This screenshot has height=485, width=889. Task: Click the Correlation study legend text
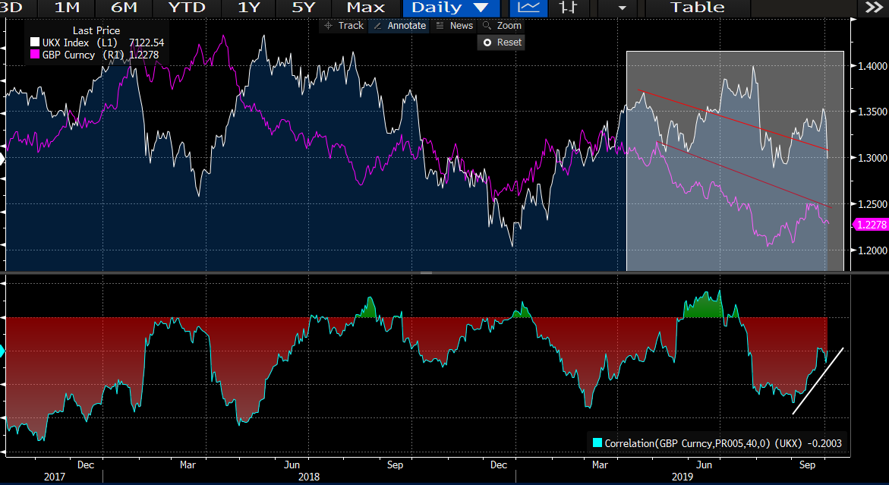pos(723,443)
